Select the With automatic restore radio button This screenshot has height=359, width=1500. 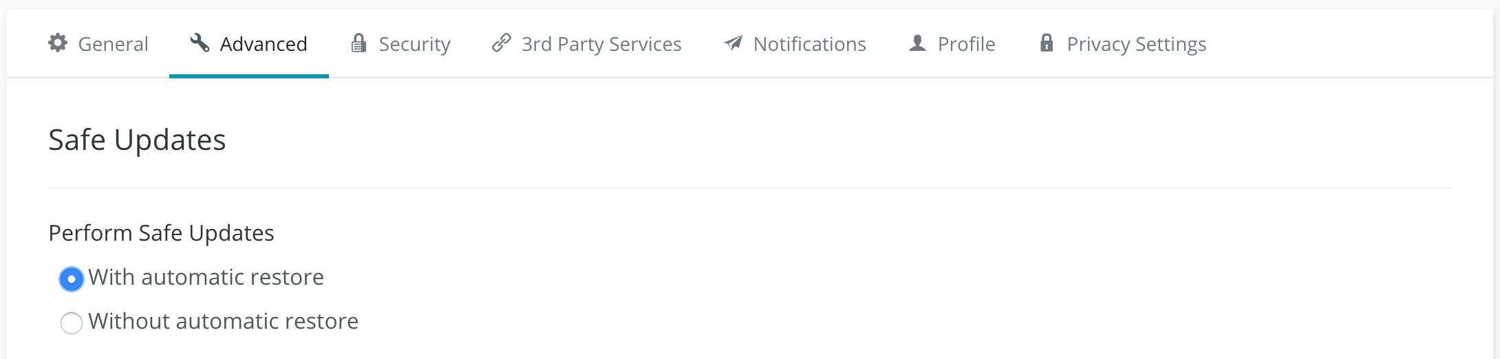(x=72, y=279)
